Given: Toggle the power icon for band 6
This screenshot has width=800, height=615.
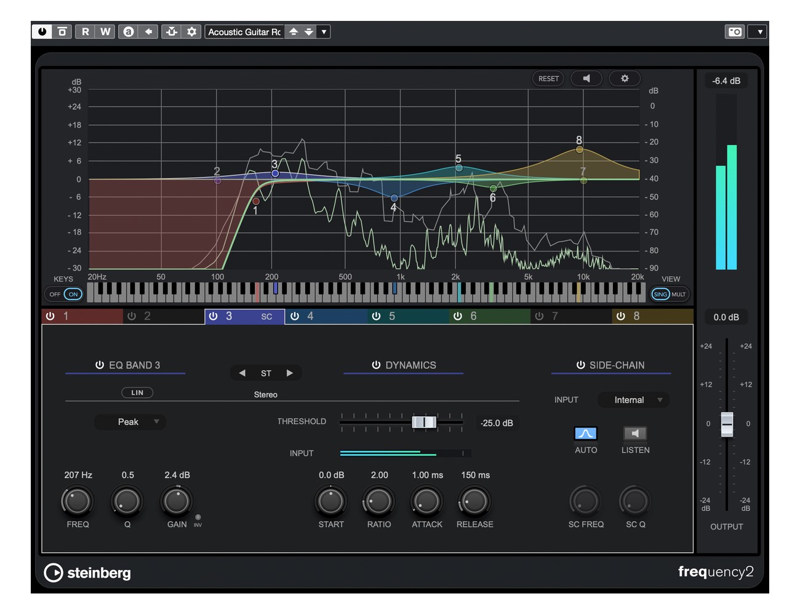Looking at the screenshot, I should 457,316.
